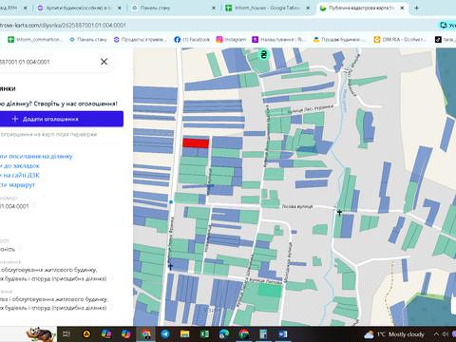The height and width of the screenshot is (342, 456).
Task: Click the 'Лісова вулиця' street label
Action: coord(297,206)
